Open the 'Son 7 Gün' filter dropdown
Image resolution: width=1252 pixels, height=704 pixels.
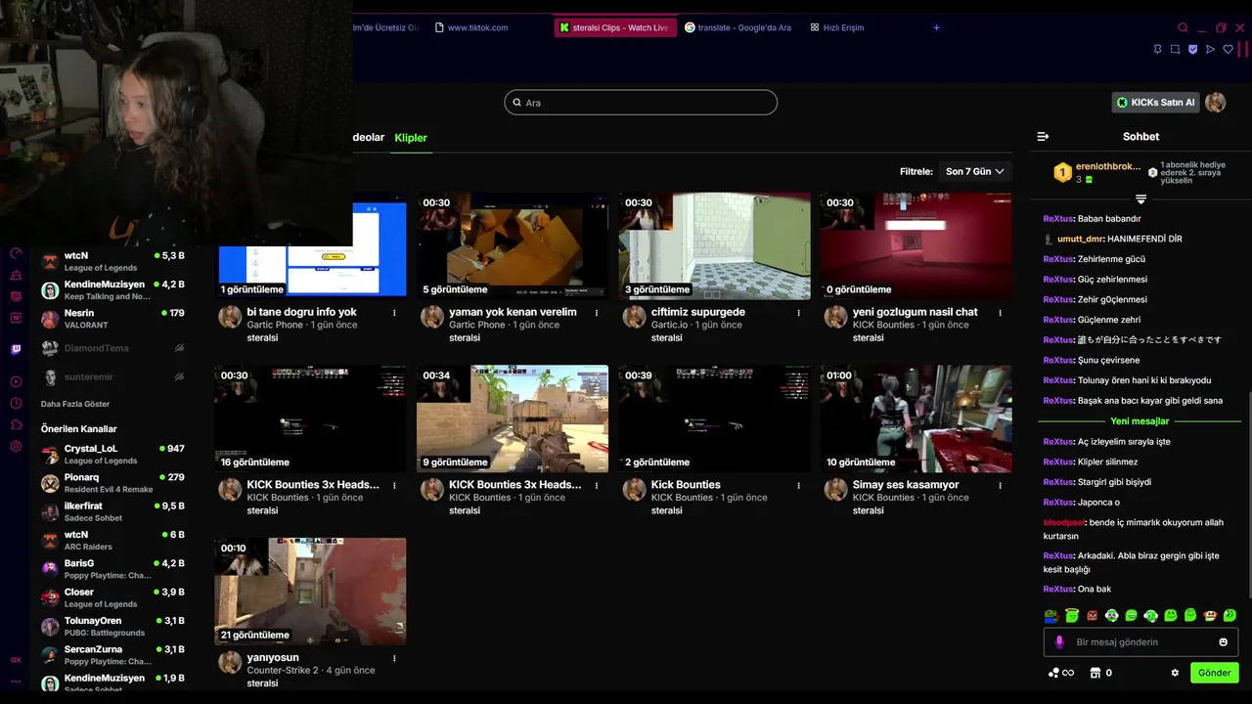pos(974,172)
